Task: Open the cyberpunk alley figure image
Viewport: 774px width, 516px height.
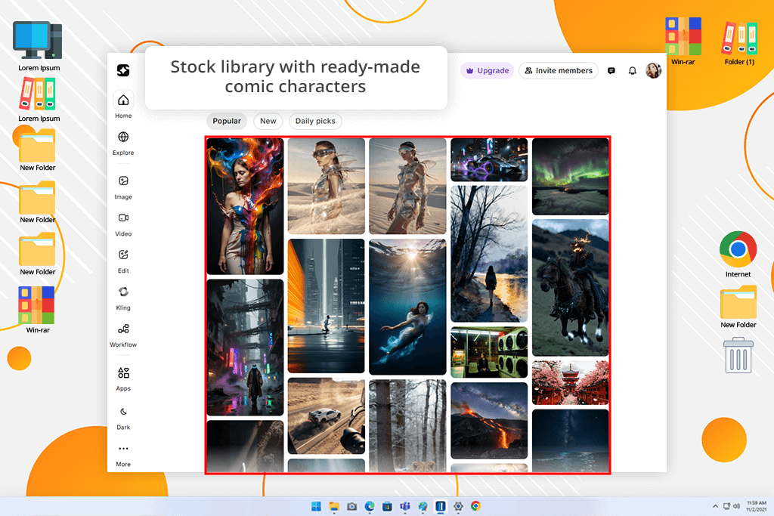Action: point(246,348)
